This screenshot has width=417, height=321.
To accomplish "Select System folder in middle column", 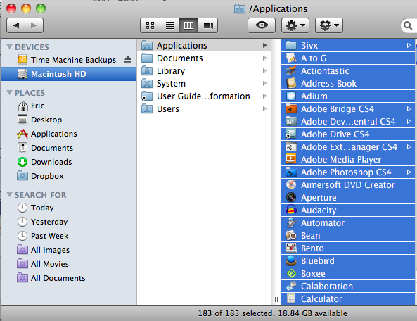I will coord(204,84).
